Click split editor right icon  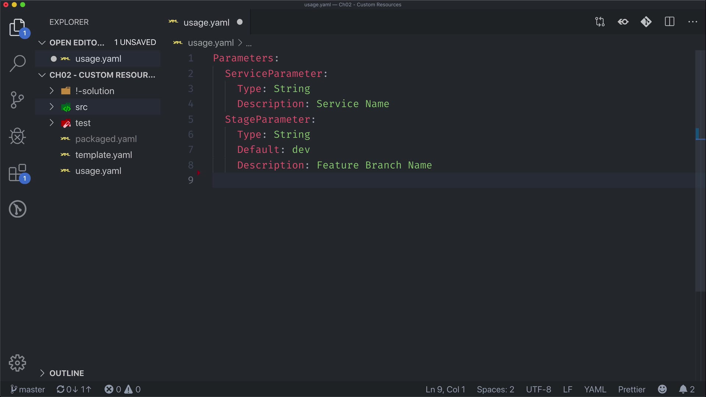click(670, 22)
